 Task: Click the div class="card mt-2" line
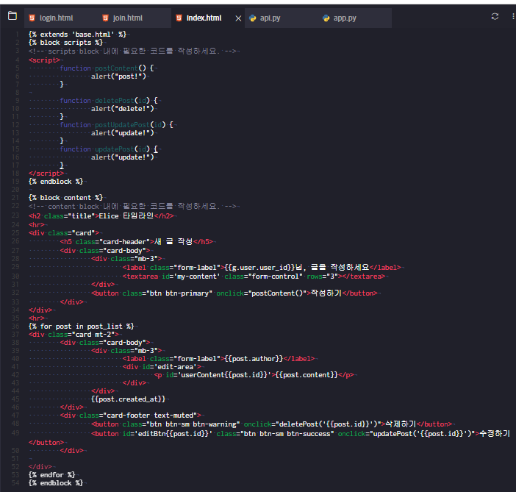(74, 335)
